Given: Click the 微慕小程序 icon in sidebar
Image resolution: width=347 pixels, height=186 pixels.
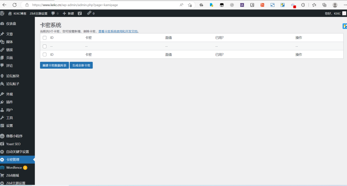Looking at the screenshot, I should [x=2, y=136].
